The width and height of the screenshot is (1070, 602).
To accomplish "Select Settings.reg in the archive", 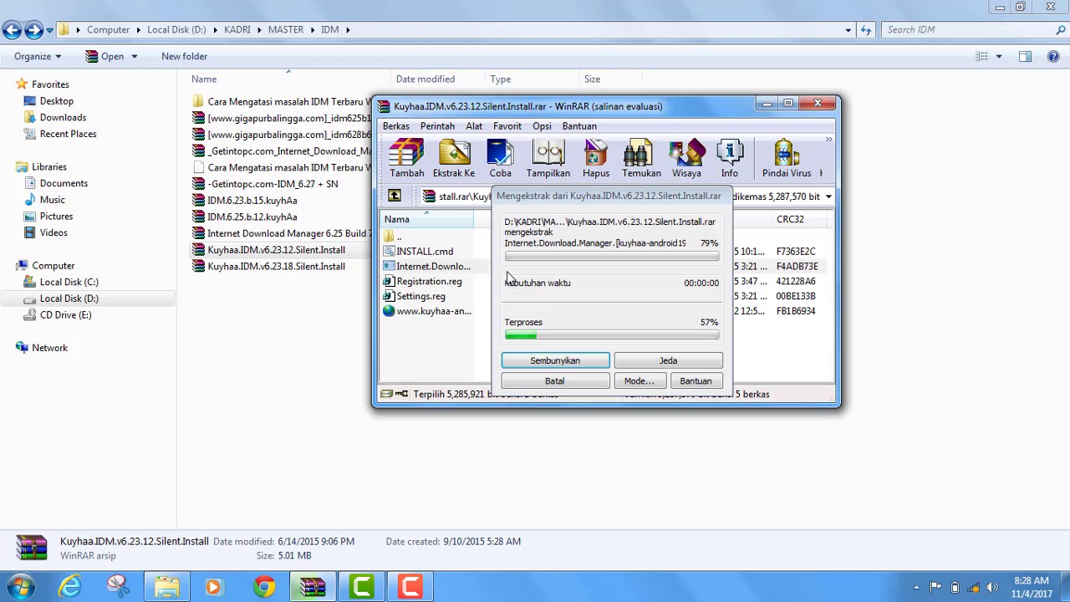I will (x=420, y=297).
